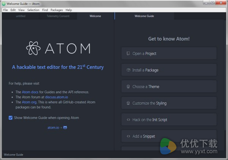228x160 pixels.
Task: Click the code icon beside Add a Snippet
Action: (x=128, y=136)
